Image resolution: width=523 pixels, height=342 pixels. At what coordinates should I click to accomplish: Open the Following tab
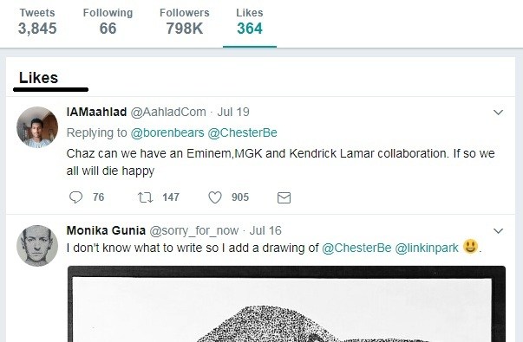coord(108,22)
